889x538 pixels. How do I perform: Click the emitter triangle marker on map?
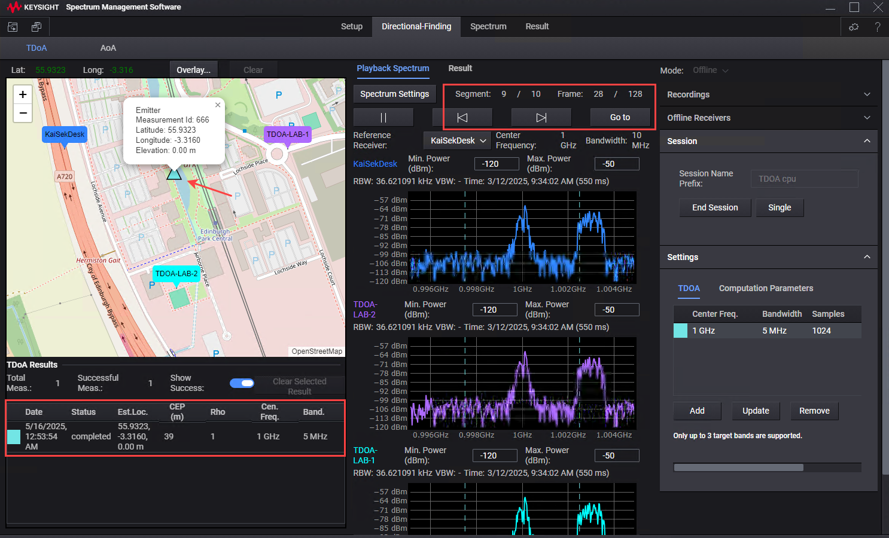(x=174, y=173)
